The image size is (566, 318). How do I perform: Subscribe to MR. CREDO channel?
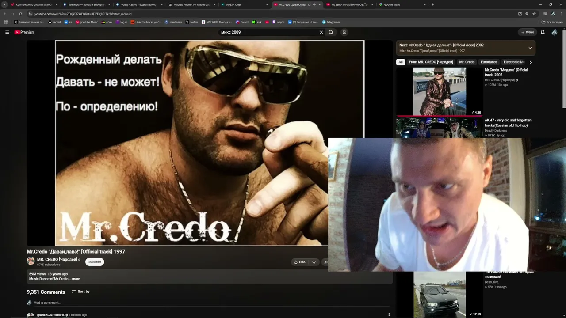click(x=95, y=262)
